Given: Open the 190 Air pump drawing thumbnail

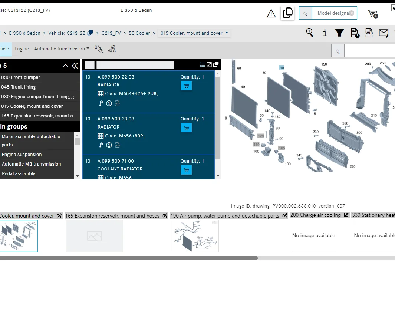Looking at the screenshot, I should (195, 236).
